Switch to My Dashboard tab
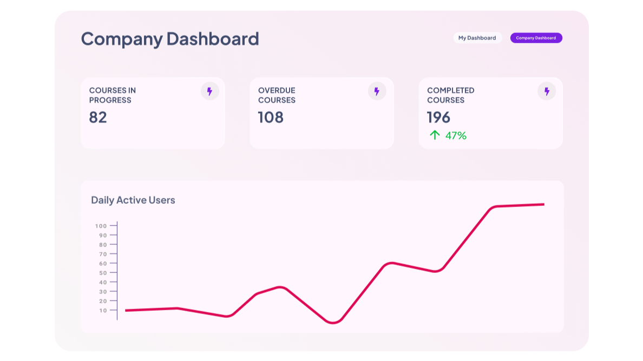The image size is (643, 361). pyautogui.click(x=477, y=38)
